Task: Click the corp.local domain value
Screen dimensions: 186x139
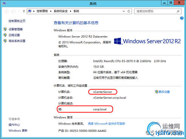Action: click(x=100, y=109)
